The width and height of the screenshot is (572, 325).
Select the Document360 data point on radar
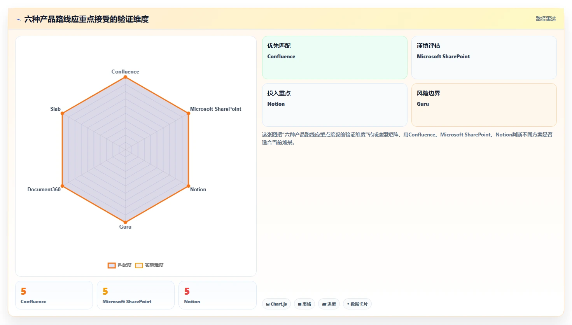pyautogui.click(x=62, y=186)
